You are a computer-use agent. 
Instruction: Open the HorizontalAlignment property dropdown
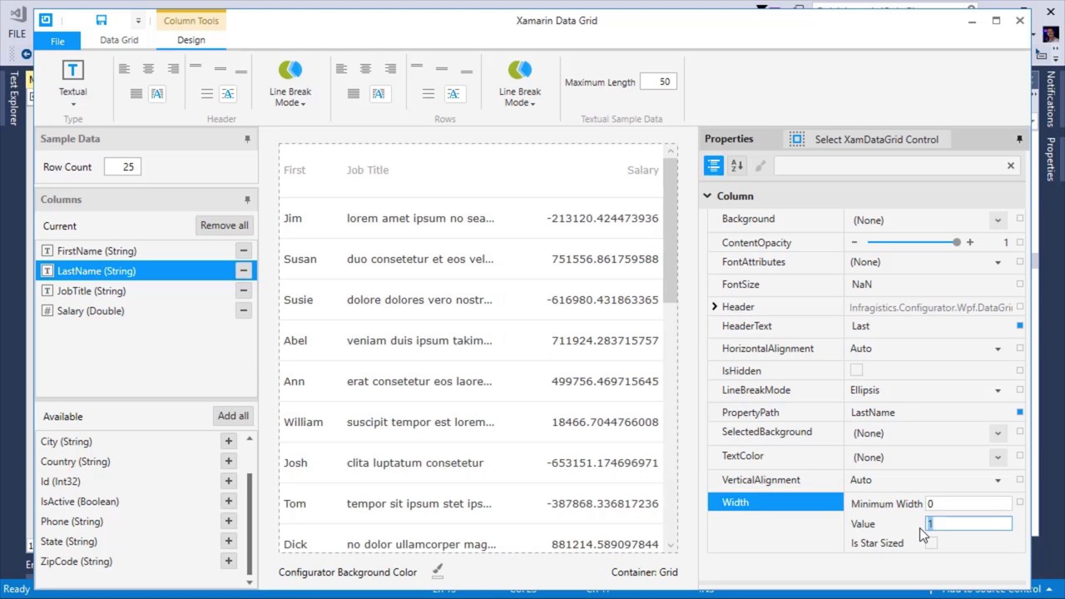tap(998, 349)
